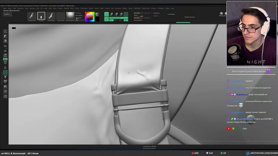Click the topmost icon in left shelf
Image resolution: width=278 pixels, height=156 pixels.
5,31
